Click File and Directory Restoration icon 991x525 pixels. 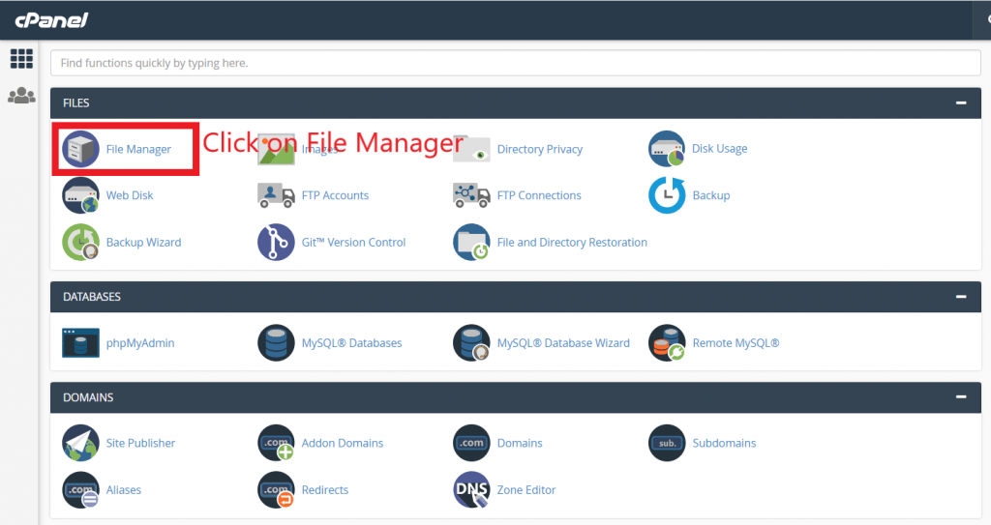click(471, 242)
